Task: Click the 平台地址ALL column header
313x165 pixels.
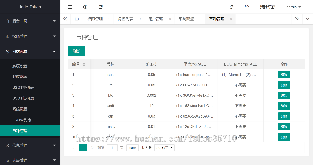Action: [195, 64]
